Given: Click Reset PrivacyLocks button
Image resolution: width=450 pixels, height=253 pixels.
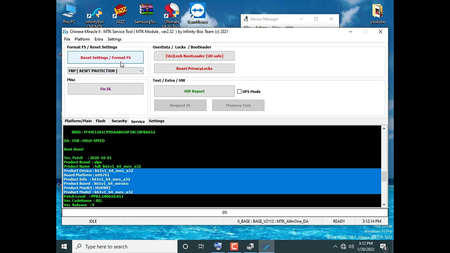Looking at the screenshot, I should pyautogui.click(x=194, y=69).
